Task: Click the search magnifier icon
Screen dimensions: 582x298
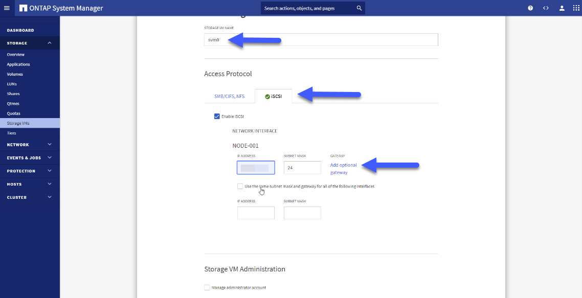Action: [359, 8]
